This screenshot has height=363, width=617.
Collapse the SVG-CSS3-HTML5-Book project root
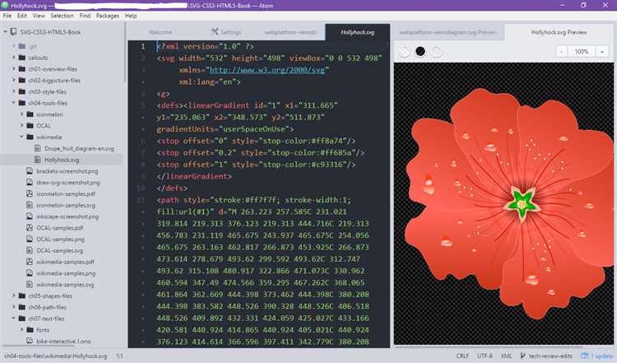point(5,32)
